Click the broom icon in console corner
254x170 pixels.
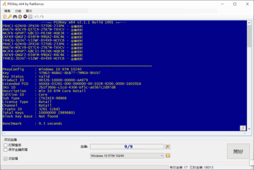click(x=242, y=128)
